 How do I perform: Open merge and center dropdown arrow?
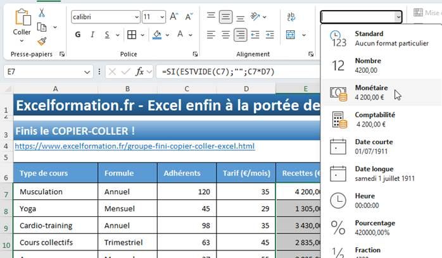coord(304,35)
